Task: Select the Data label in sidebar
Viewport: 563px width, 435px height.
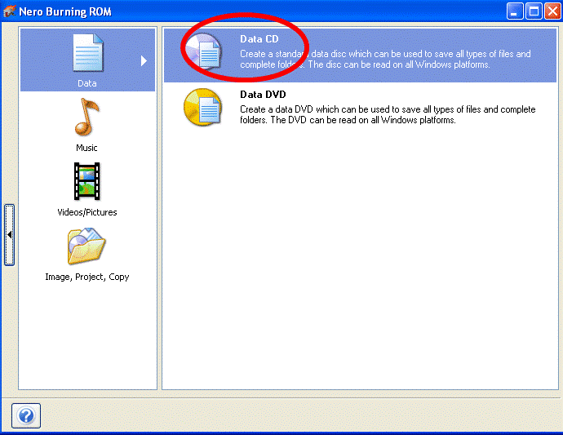Action: click(86, 83)
